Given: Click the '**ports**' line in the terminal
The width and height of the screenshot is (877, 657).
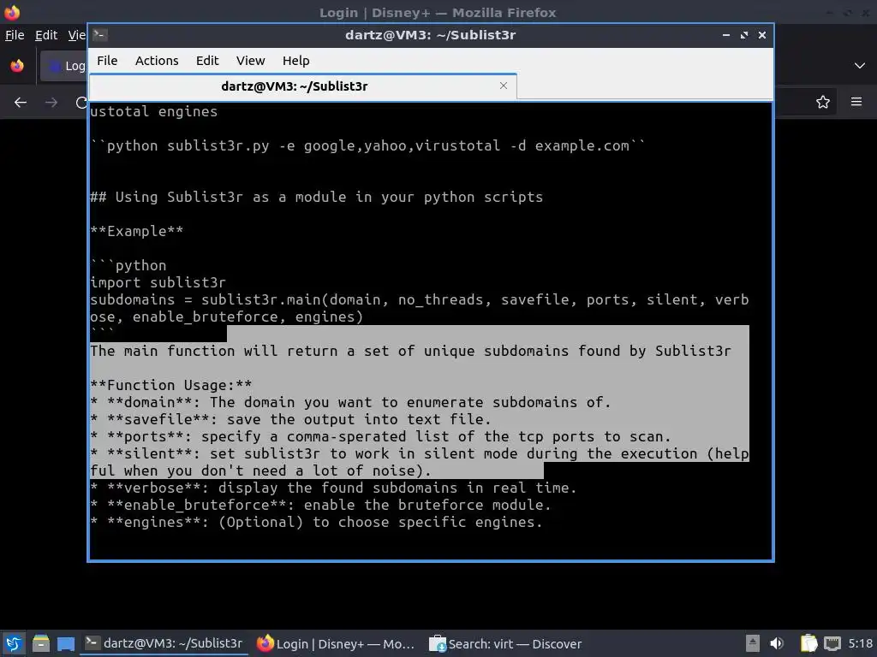Looking at the screenshot, I should point(380,437).
